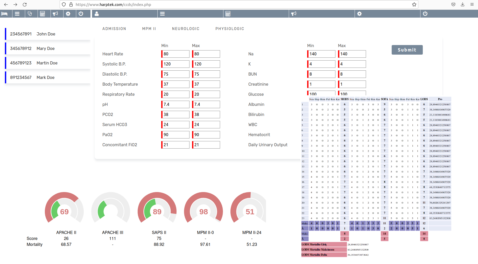The height and width of the screenshot is (264, 478).
Task: Open the browser hamburger menu
Action: 472,4
